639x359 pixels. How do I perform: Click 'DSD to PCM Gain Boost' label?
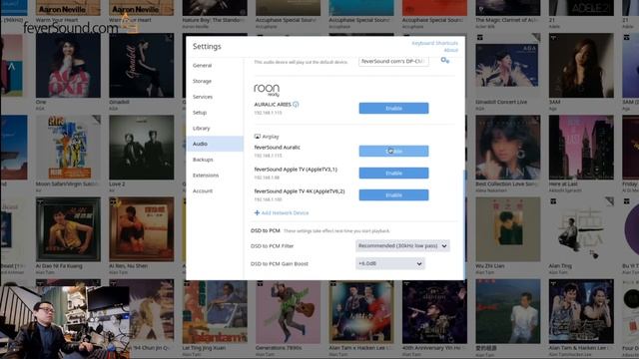click(x=280, y=263)
